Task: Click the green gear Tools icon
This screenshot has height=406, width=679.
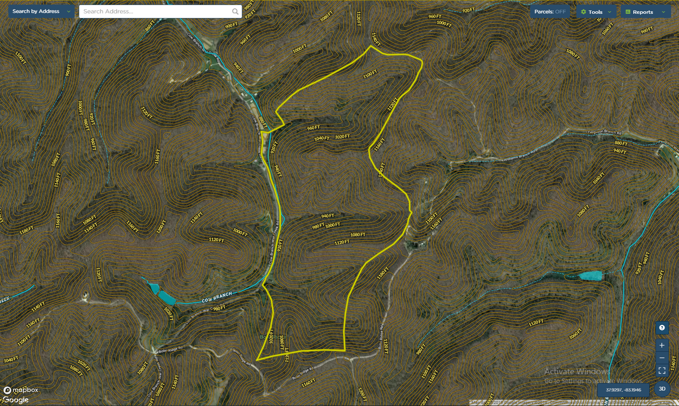Action: (x=583, y=12)
